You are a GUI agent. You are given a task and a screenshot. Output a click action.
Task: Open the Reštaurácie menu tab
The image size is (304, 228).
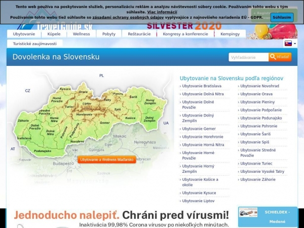point(139,34)
